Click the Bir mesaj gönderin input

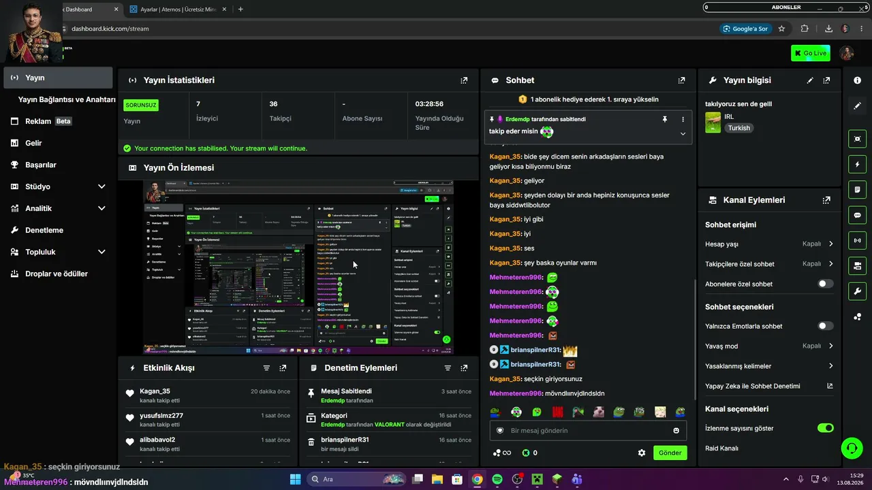tap(588, 430)
